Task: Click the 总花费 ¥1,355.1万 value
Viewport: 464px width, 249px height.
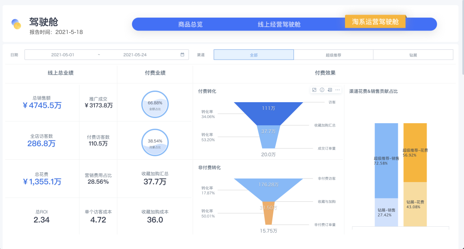Action: click(42, 182)
